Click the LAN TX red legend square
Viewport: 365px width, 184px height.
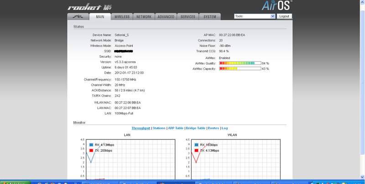click(91, 151)
